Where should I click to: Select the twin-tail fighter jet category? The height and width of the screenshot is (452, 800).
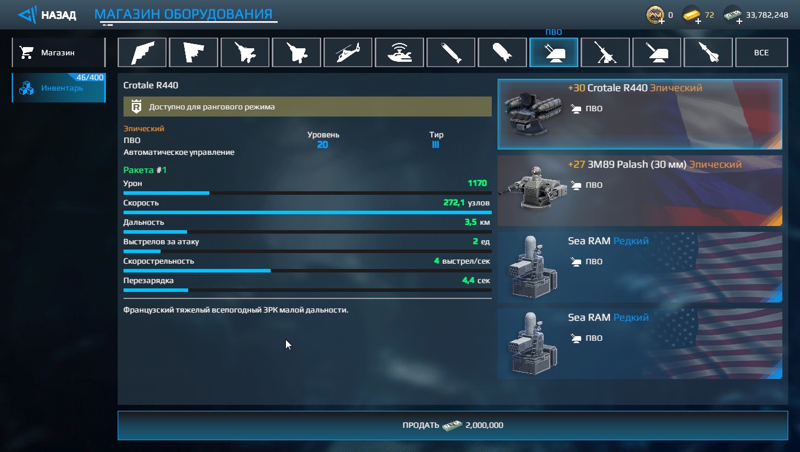tap(245, 52)
